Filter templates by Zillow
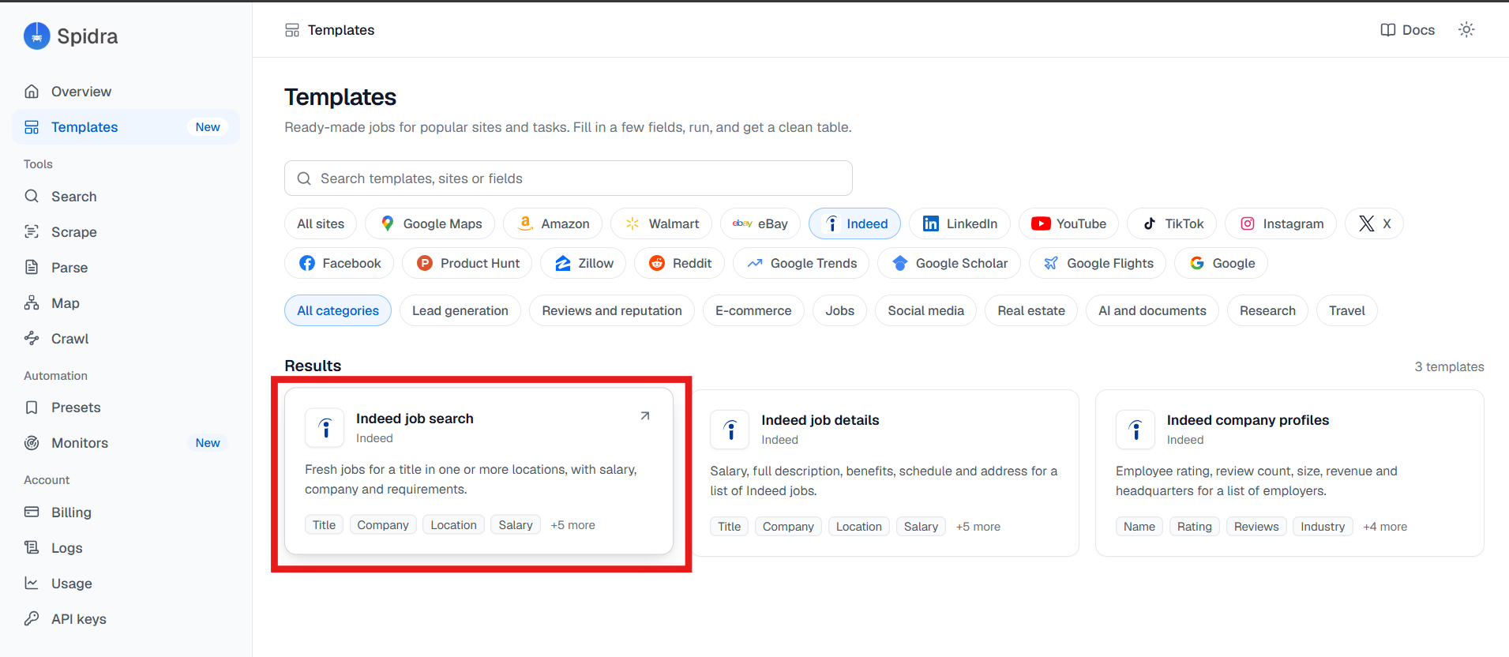Screen dimensions: 1509x657 584,264
